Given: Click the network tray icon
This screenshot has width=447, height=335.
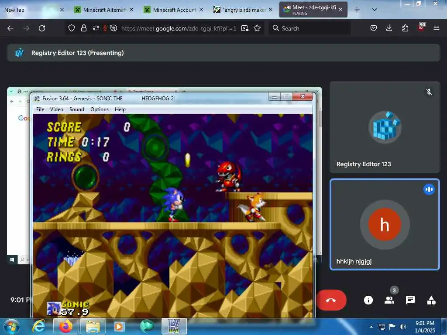Looking at the screenshot, I should (x=382, y=327).
